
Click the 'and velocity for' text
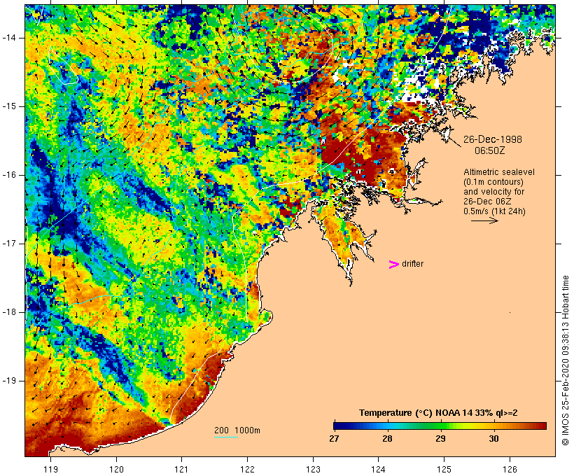click(x=493, y=192)
